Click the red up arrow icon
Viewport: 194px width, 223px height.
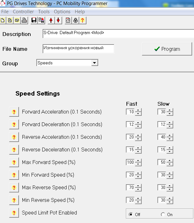51,21
